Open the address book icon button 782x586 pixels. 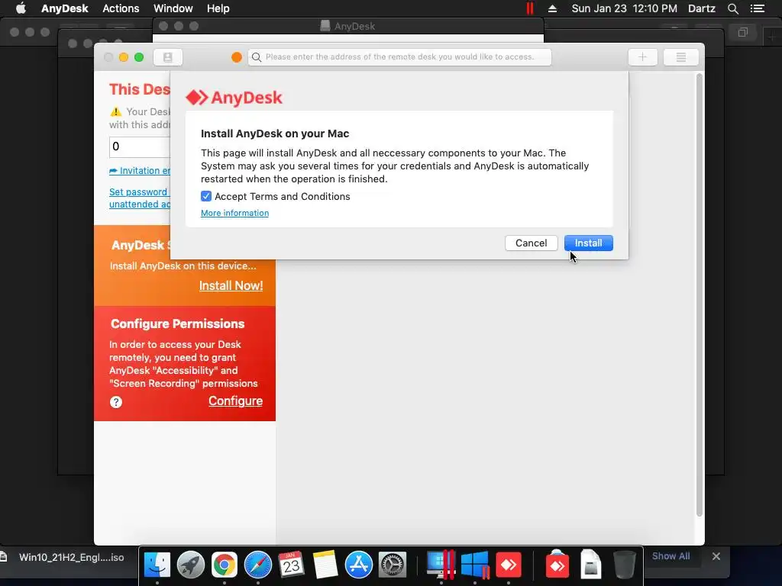coord(168,57)
